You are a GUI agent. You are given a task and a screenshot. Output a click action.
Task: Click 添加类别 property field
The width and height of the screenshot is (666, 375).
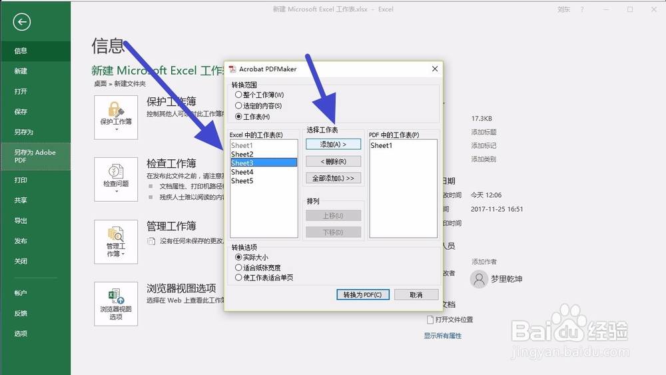pos(484,159)
